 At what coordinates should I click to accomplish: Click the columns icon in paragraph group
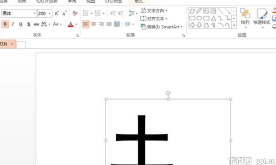pos(128,24)
